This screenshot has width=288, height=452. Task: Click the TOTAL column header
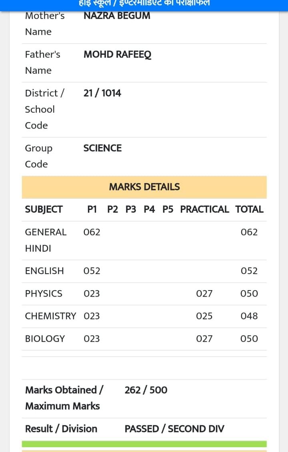coord(249,210)
